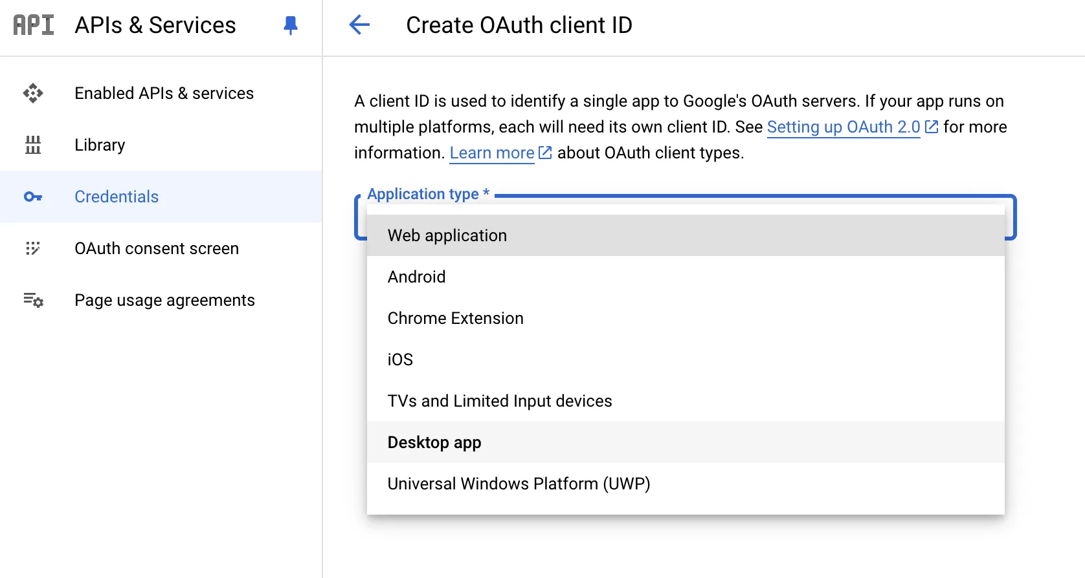This screenshot has height=578, width=1085.
Task: Select TVs and Limited Input devices
Action: point(686,401)
